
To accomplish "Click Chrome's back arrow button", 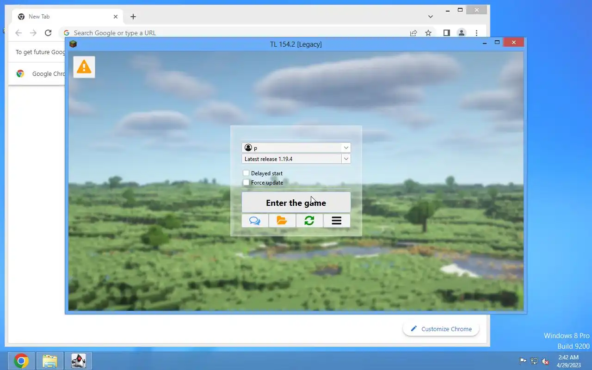I will click(18, 33).
